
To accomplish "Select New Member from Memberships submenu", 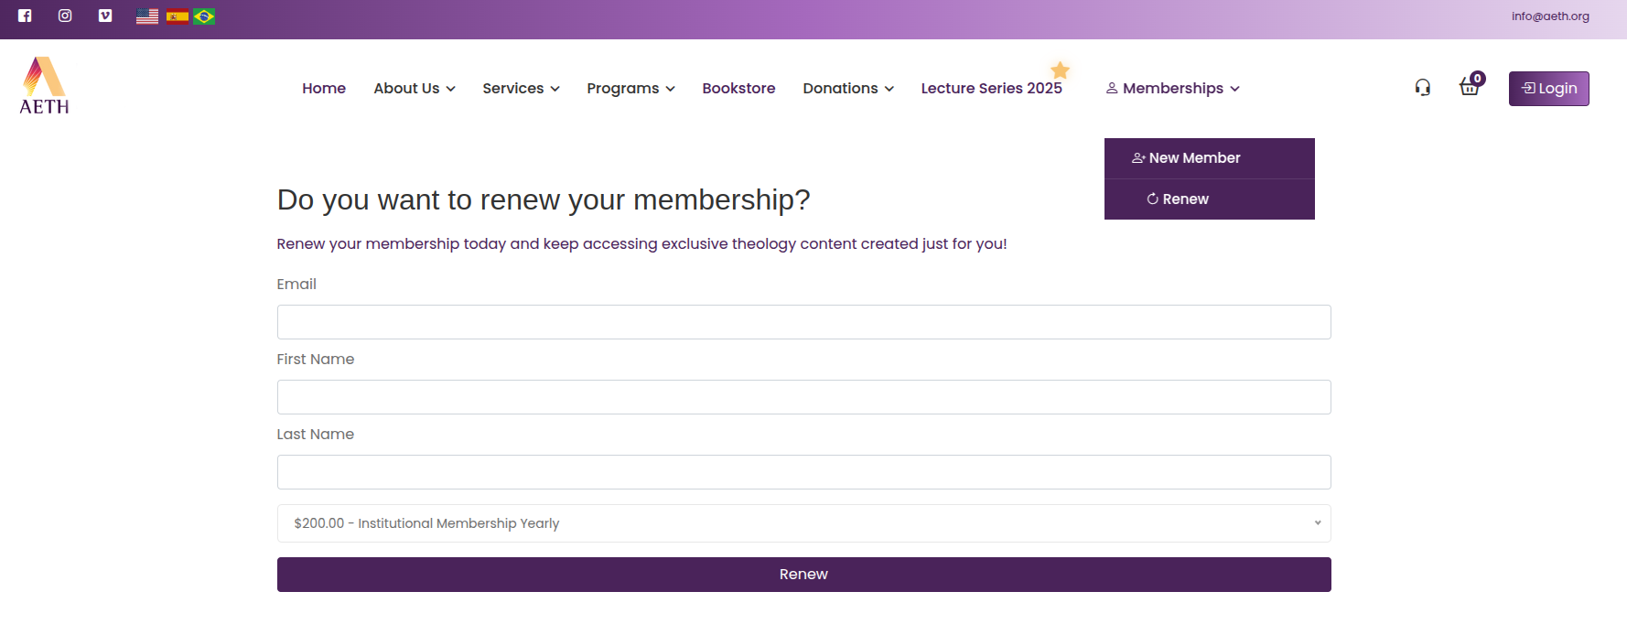I will [1210, 158].
